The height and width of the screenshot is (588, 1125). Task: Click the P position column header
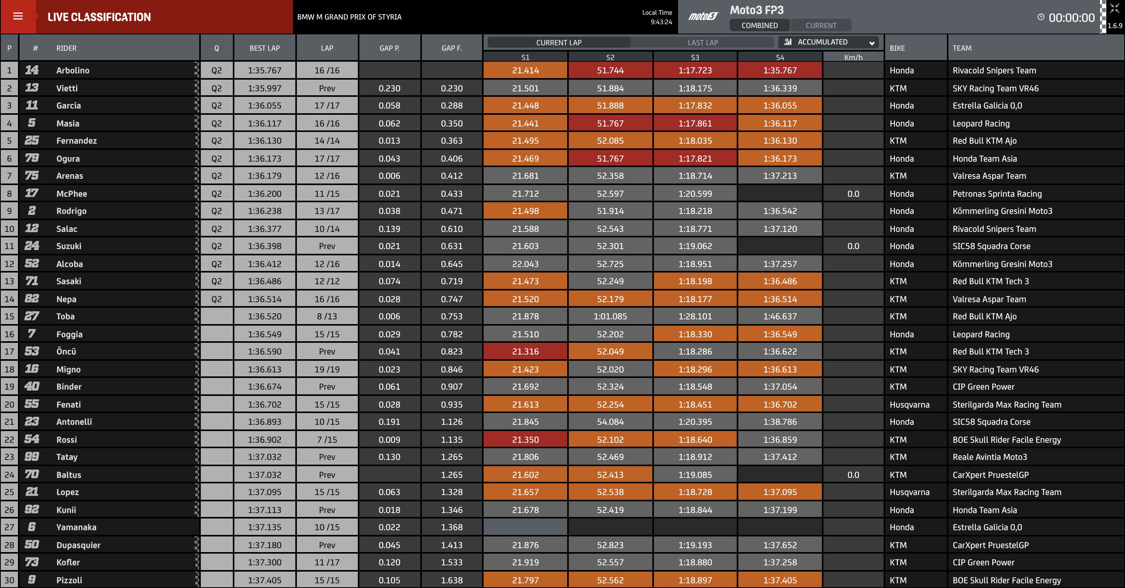point(9,48)
